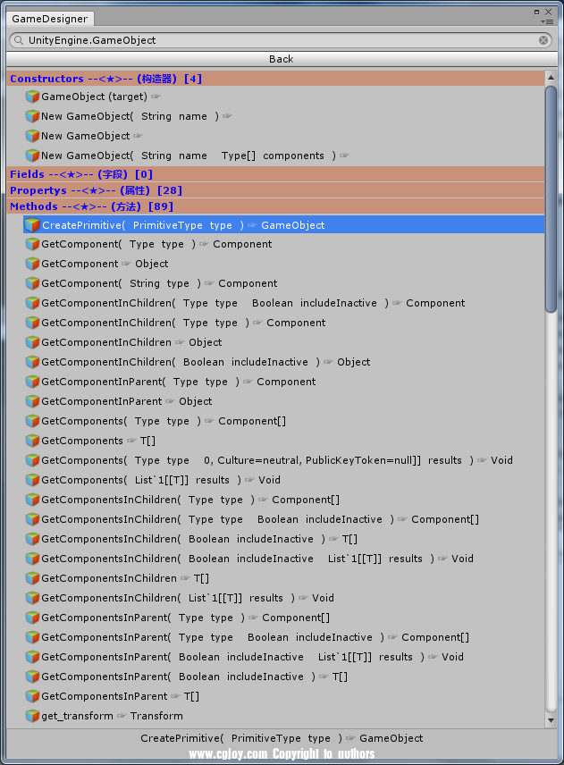
Task: Click the cube icon of parameterless New GameObject
Action: [x=32, y=136]
